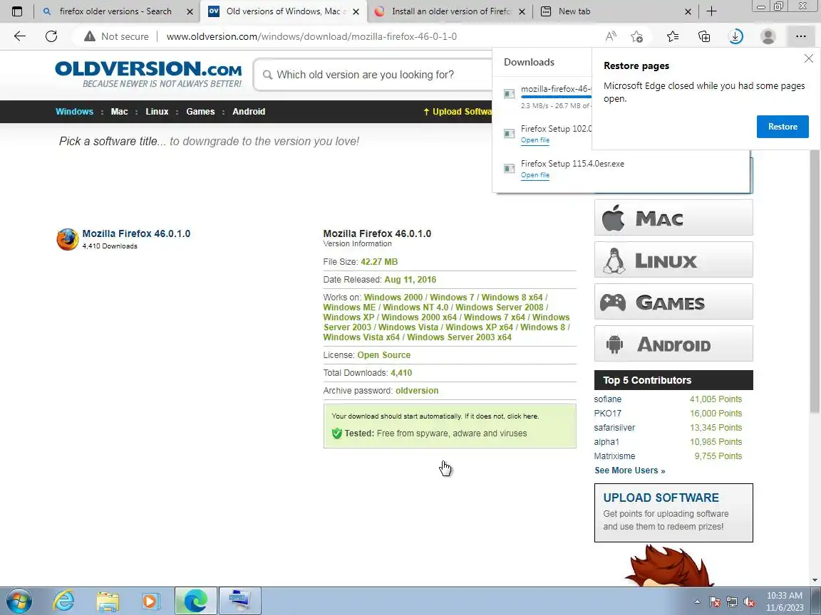
Task: Open file for Firefox Setup 102.0
Action: coord(535,140)
